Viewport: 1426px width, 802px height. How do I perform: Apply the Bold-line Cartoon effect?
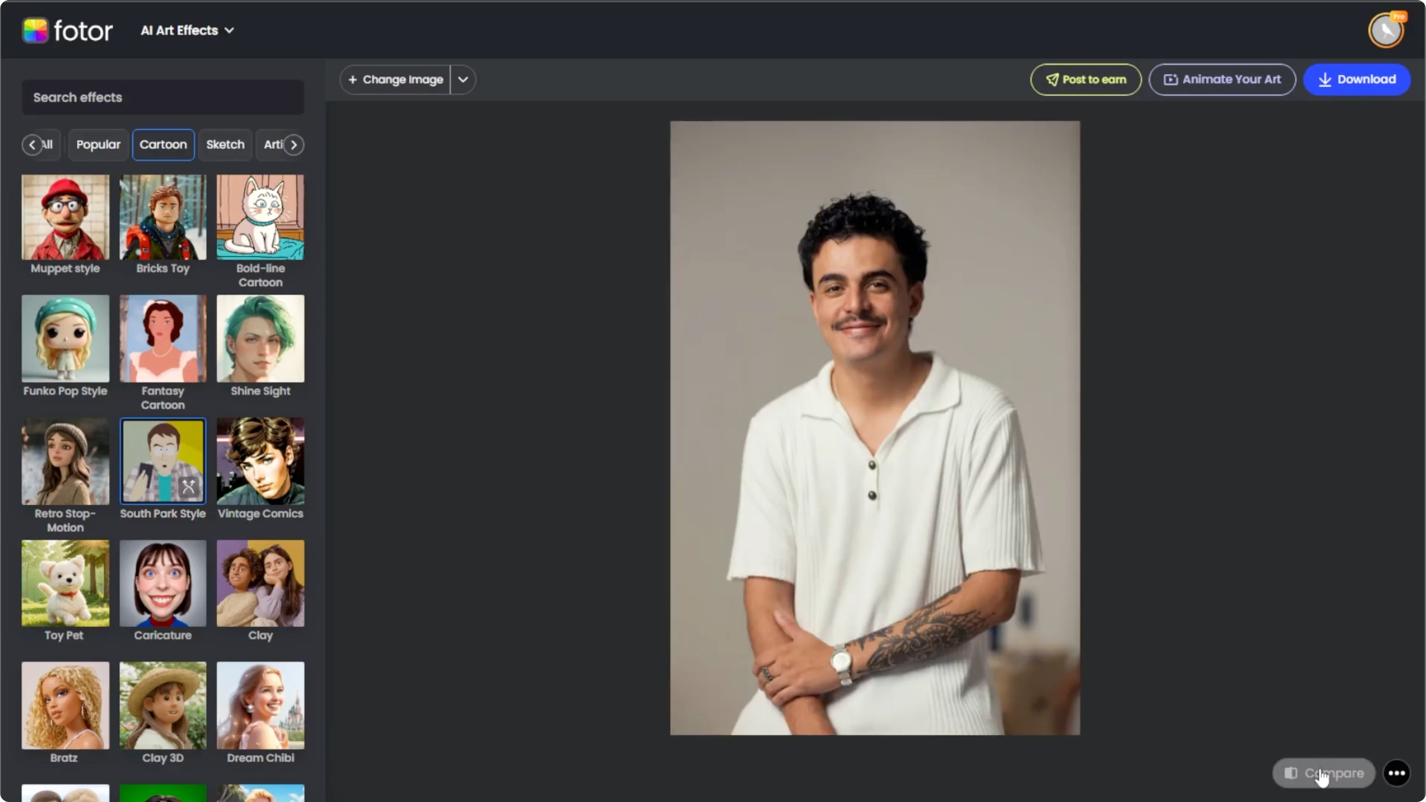coord(260,217)
